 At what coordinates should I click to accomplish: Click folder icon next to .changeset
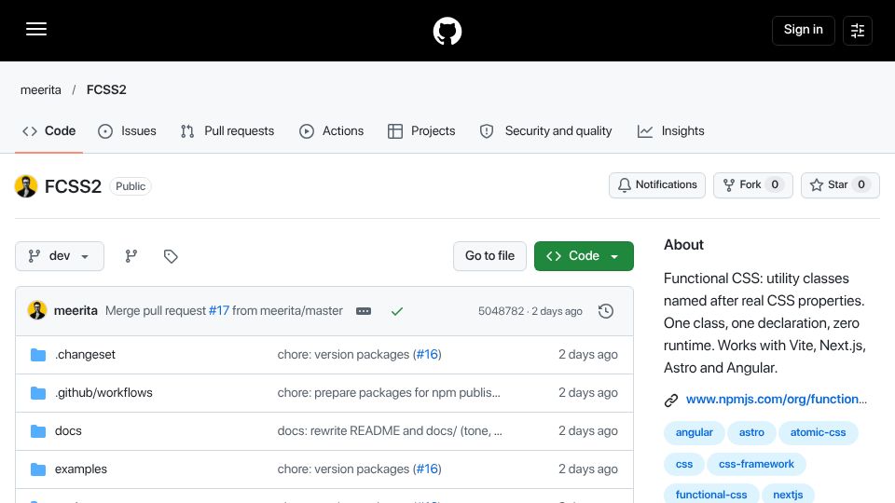point(38,355)
